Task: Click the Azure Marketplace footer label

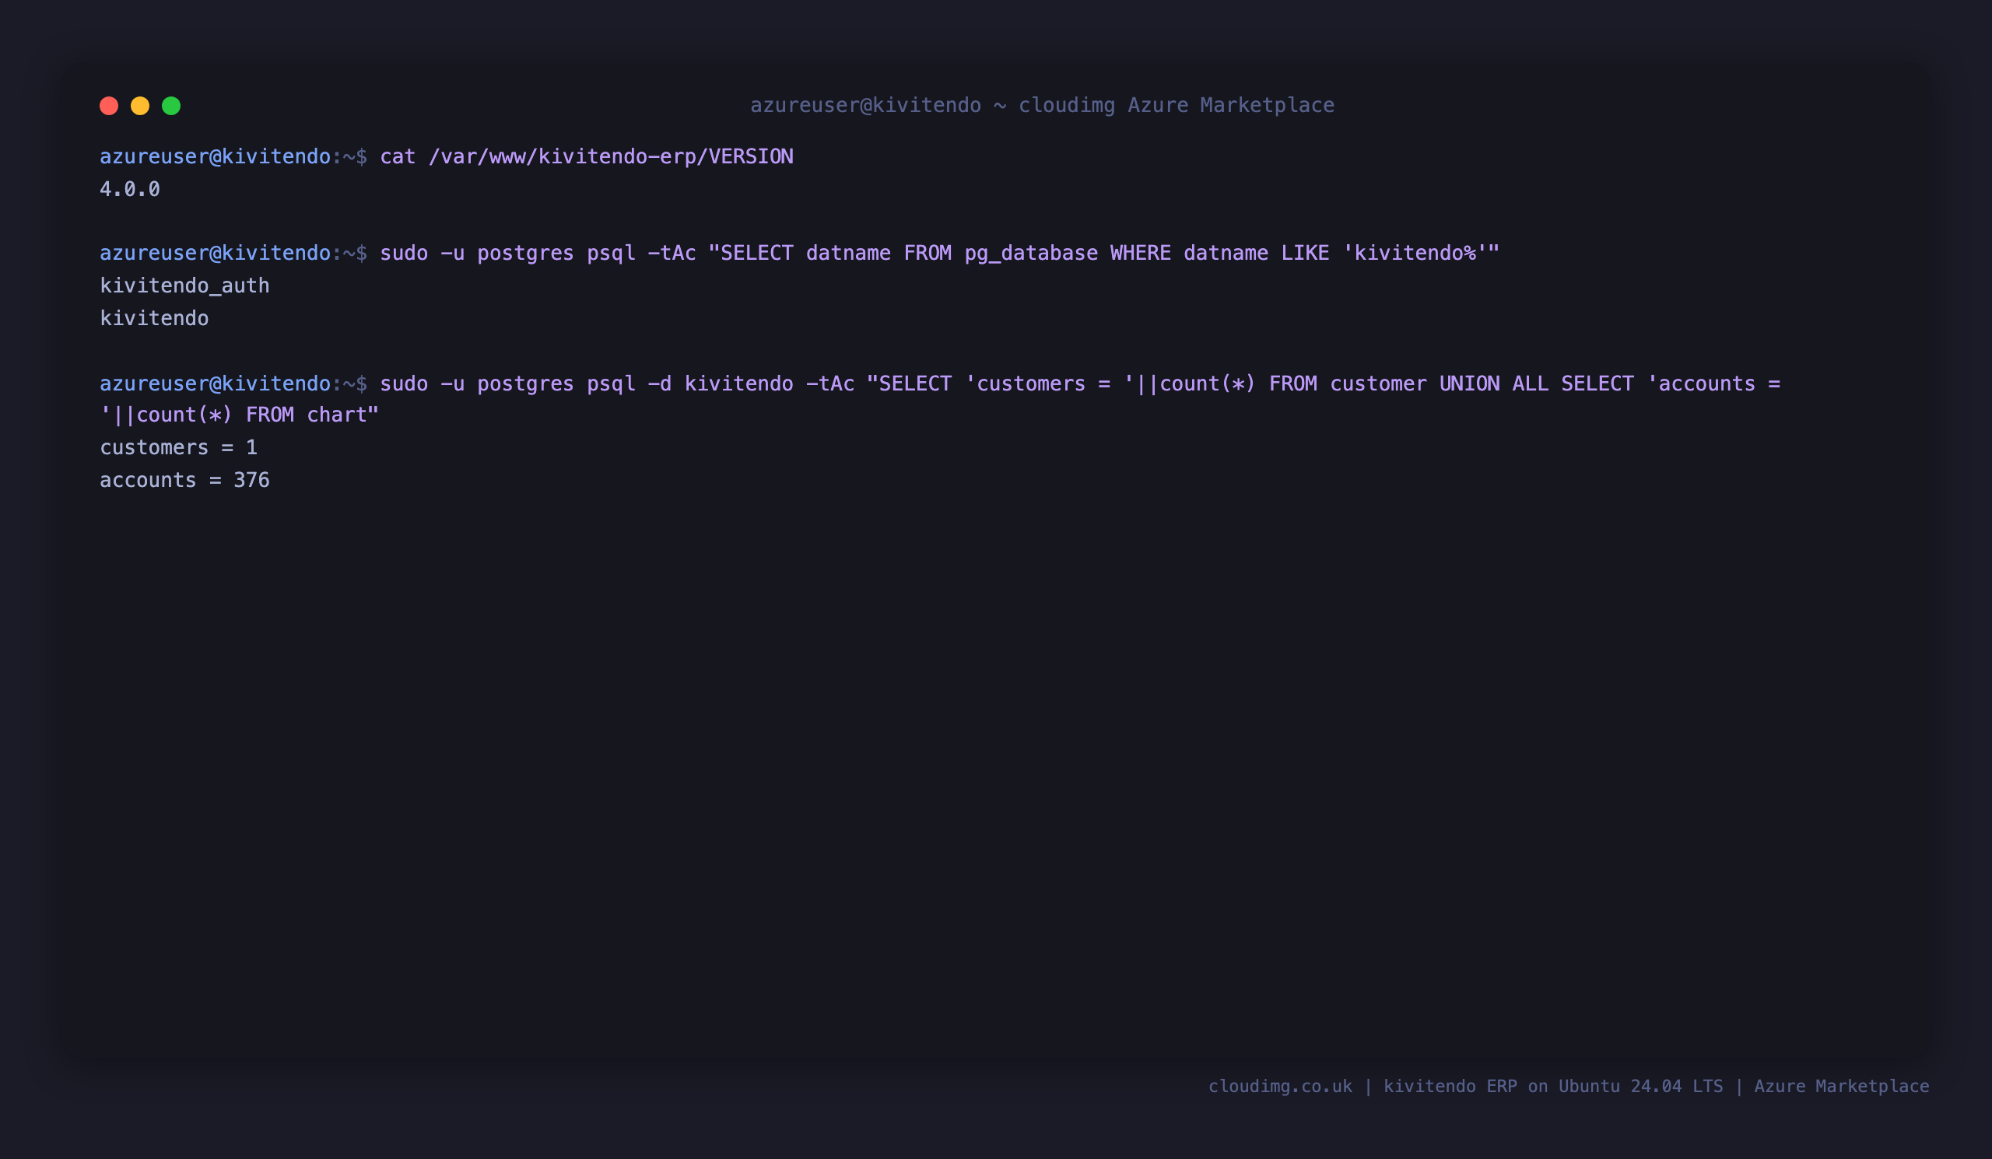Action: [x=1841, y=1087]
